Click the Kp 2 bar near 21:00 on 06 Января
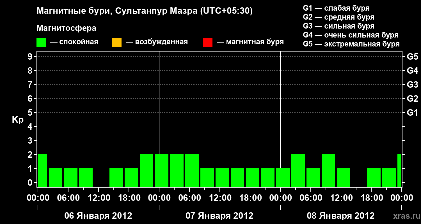 147,171
